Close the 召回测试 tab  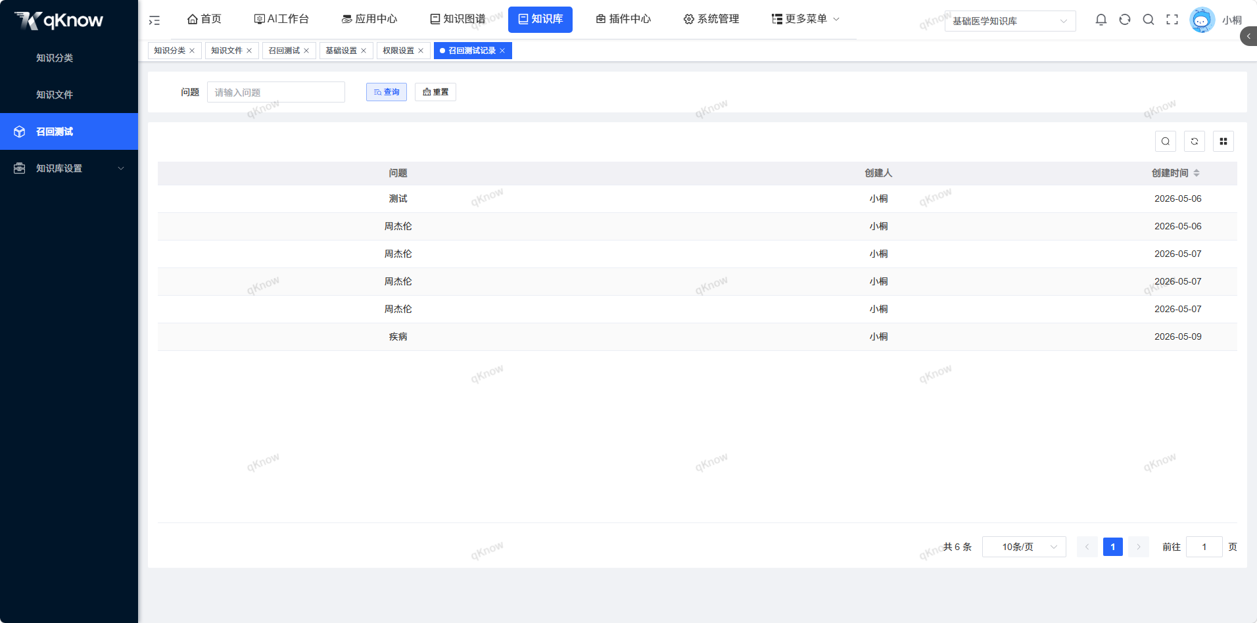[306, 51]
